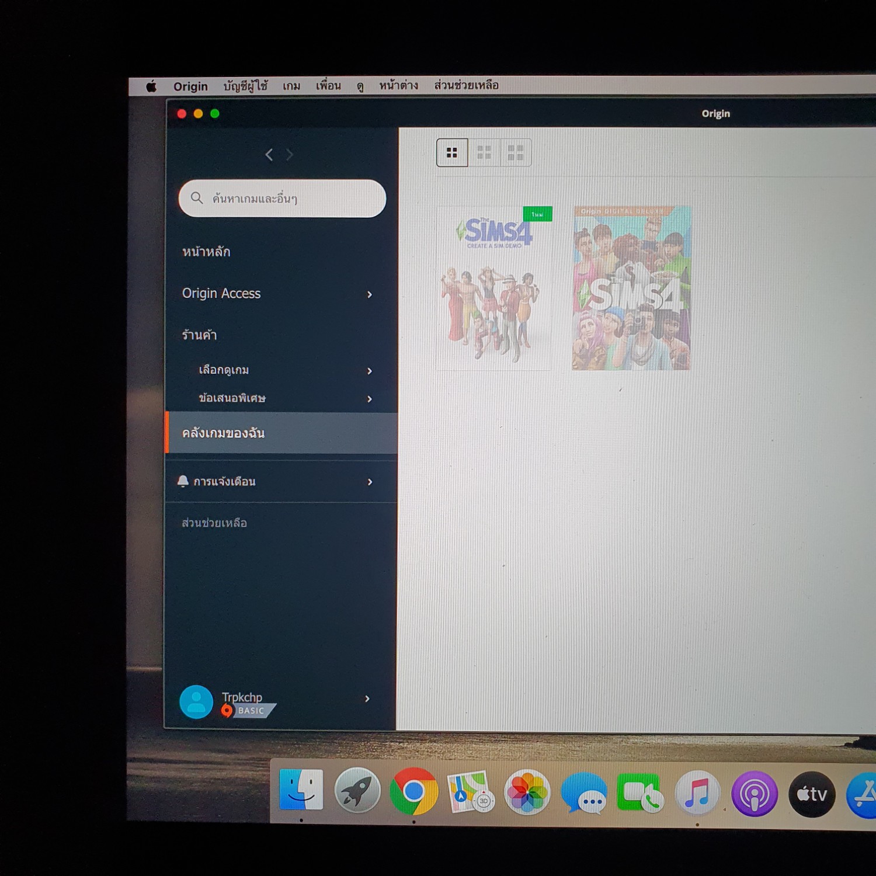Open the Apple menu

click(x=152, y=86)
